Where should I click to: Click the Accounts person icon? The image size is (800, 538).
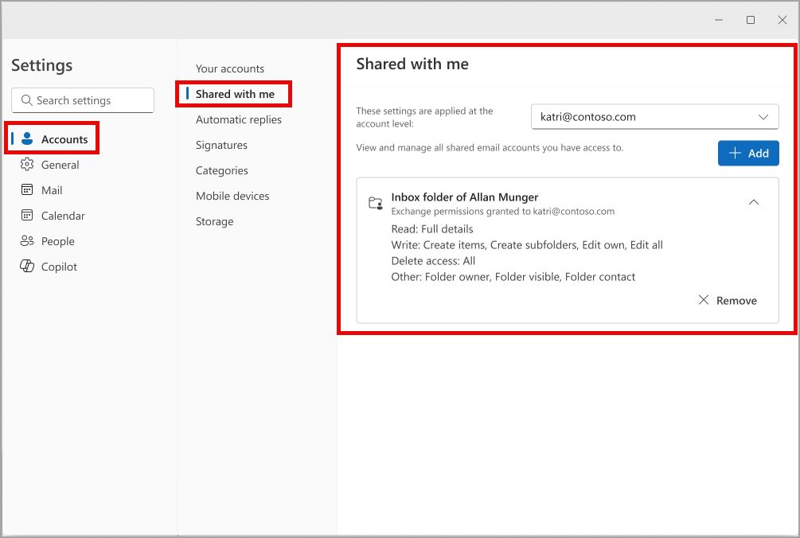click(x=27, y=138)
